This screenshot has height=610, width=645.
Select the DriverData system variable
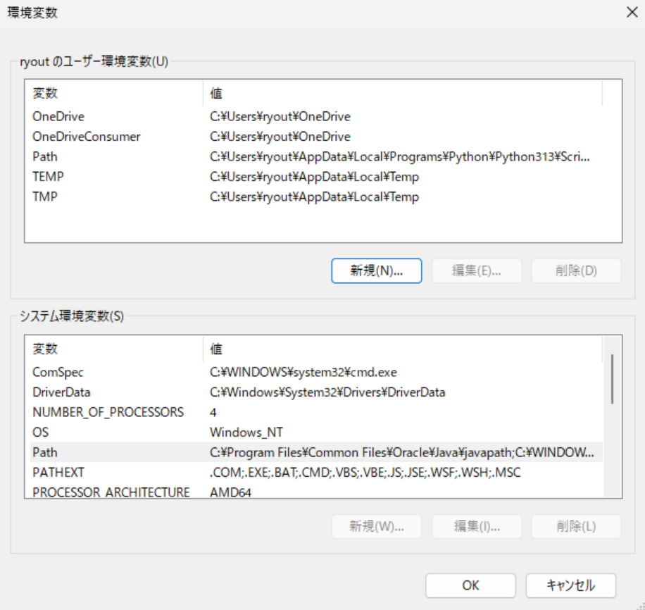[61, 392]
